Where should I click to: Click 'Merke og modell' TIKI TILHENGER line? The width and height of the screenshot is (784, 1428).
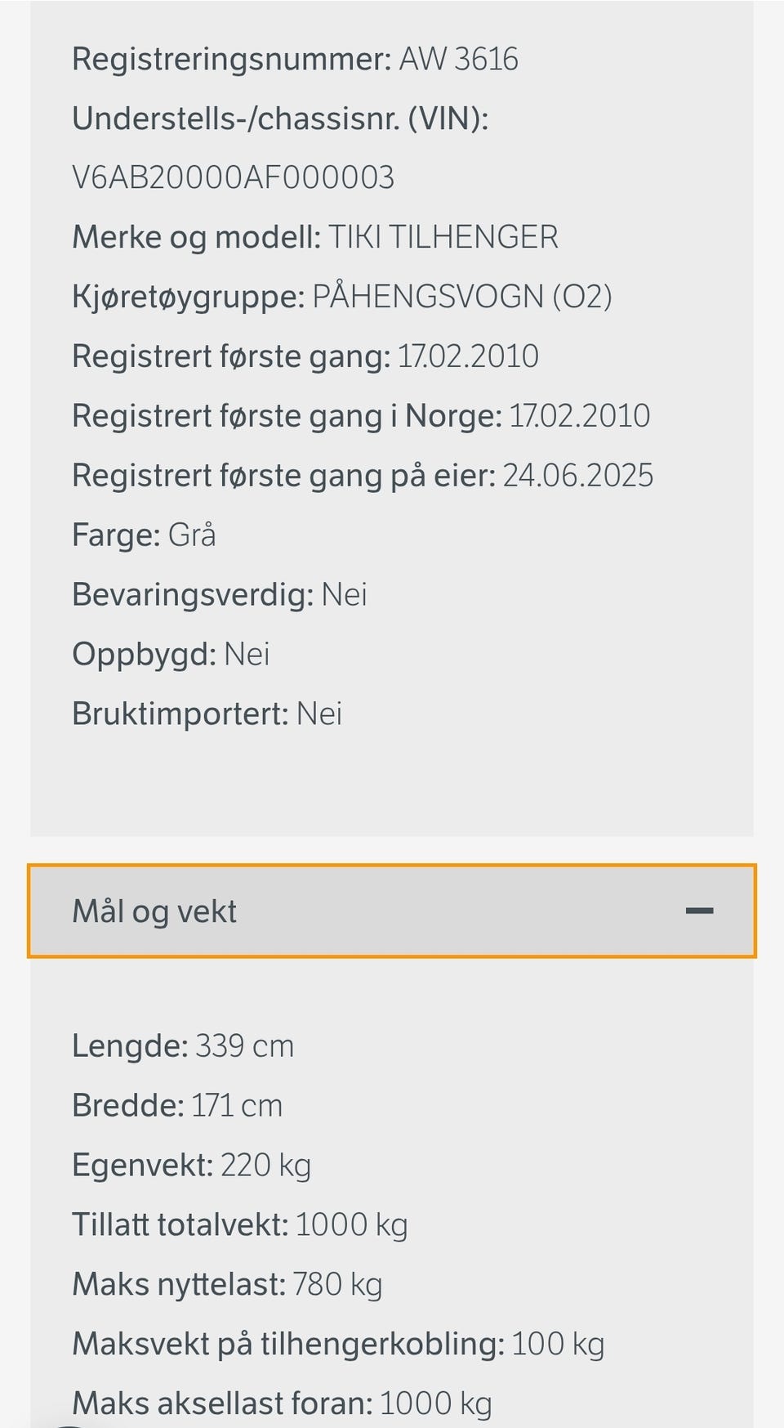315,237
